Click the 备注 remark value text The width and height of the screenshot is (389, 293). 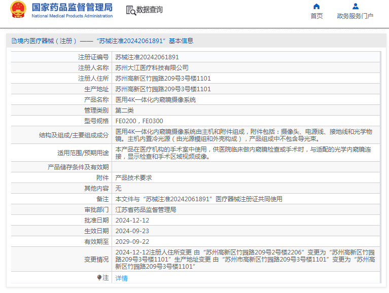pos(199,199)
